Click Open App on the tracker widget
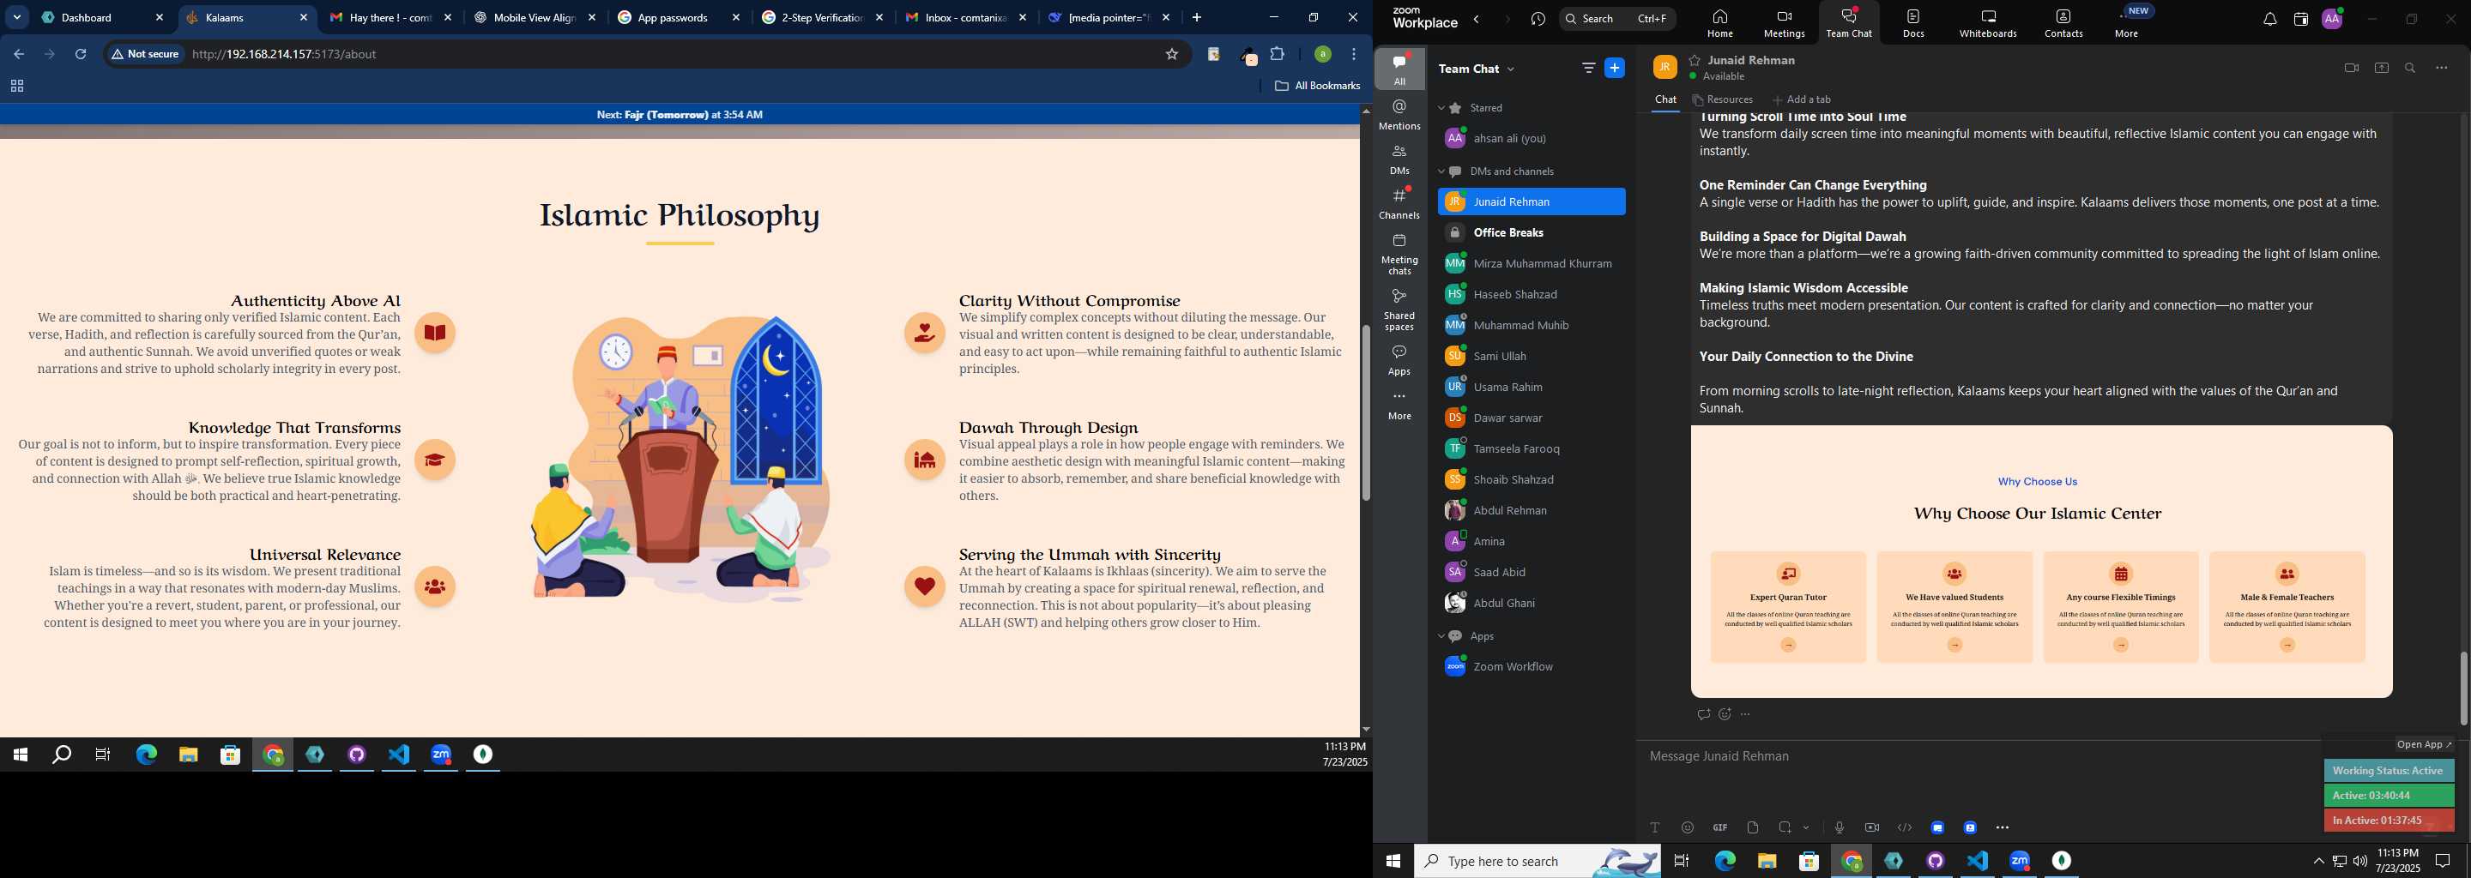 [2424, 745]
